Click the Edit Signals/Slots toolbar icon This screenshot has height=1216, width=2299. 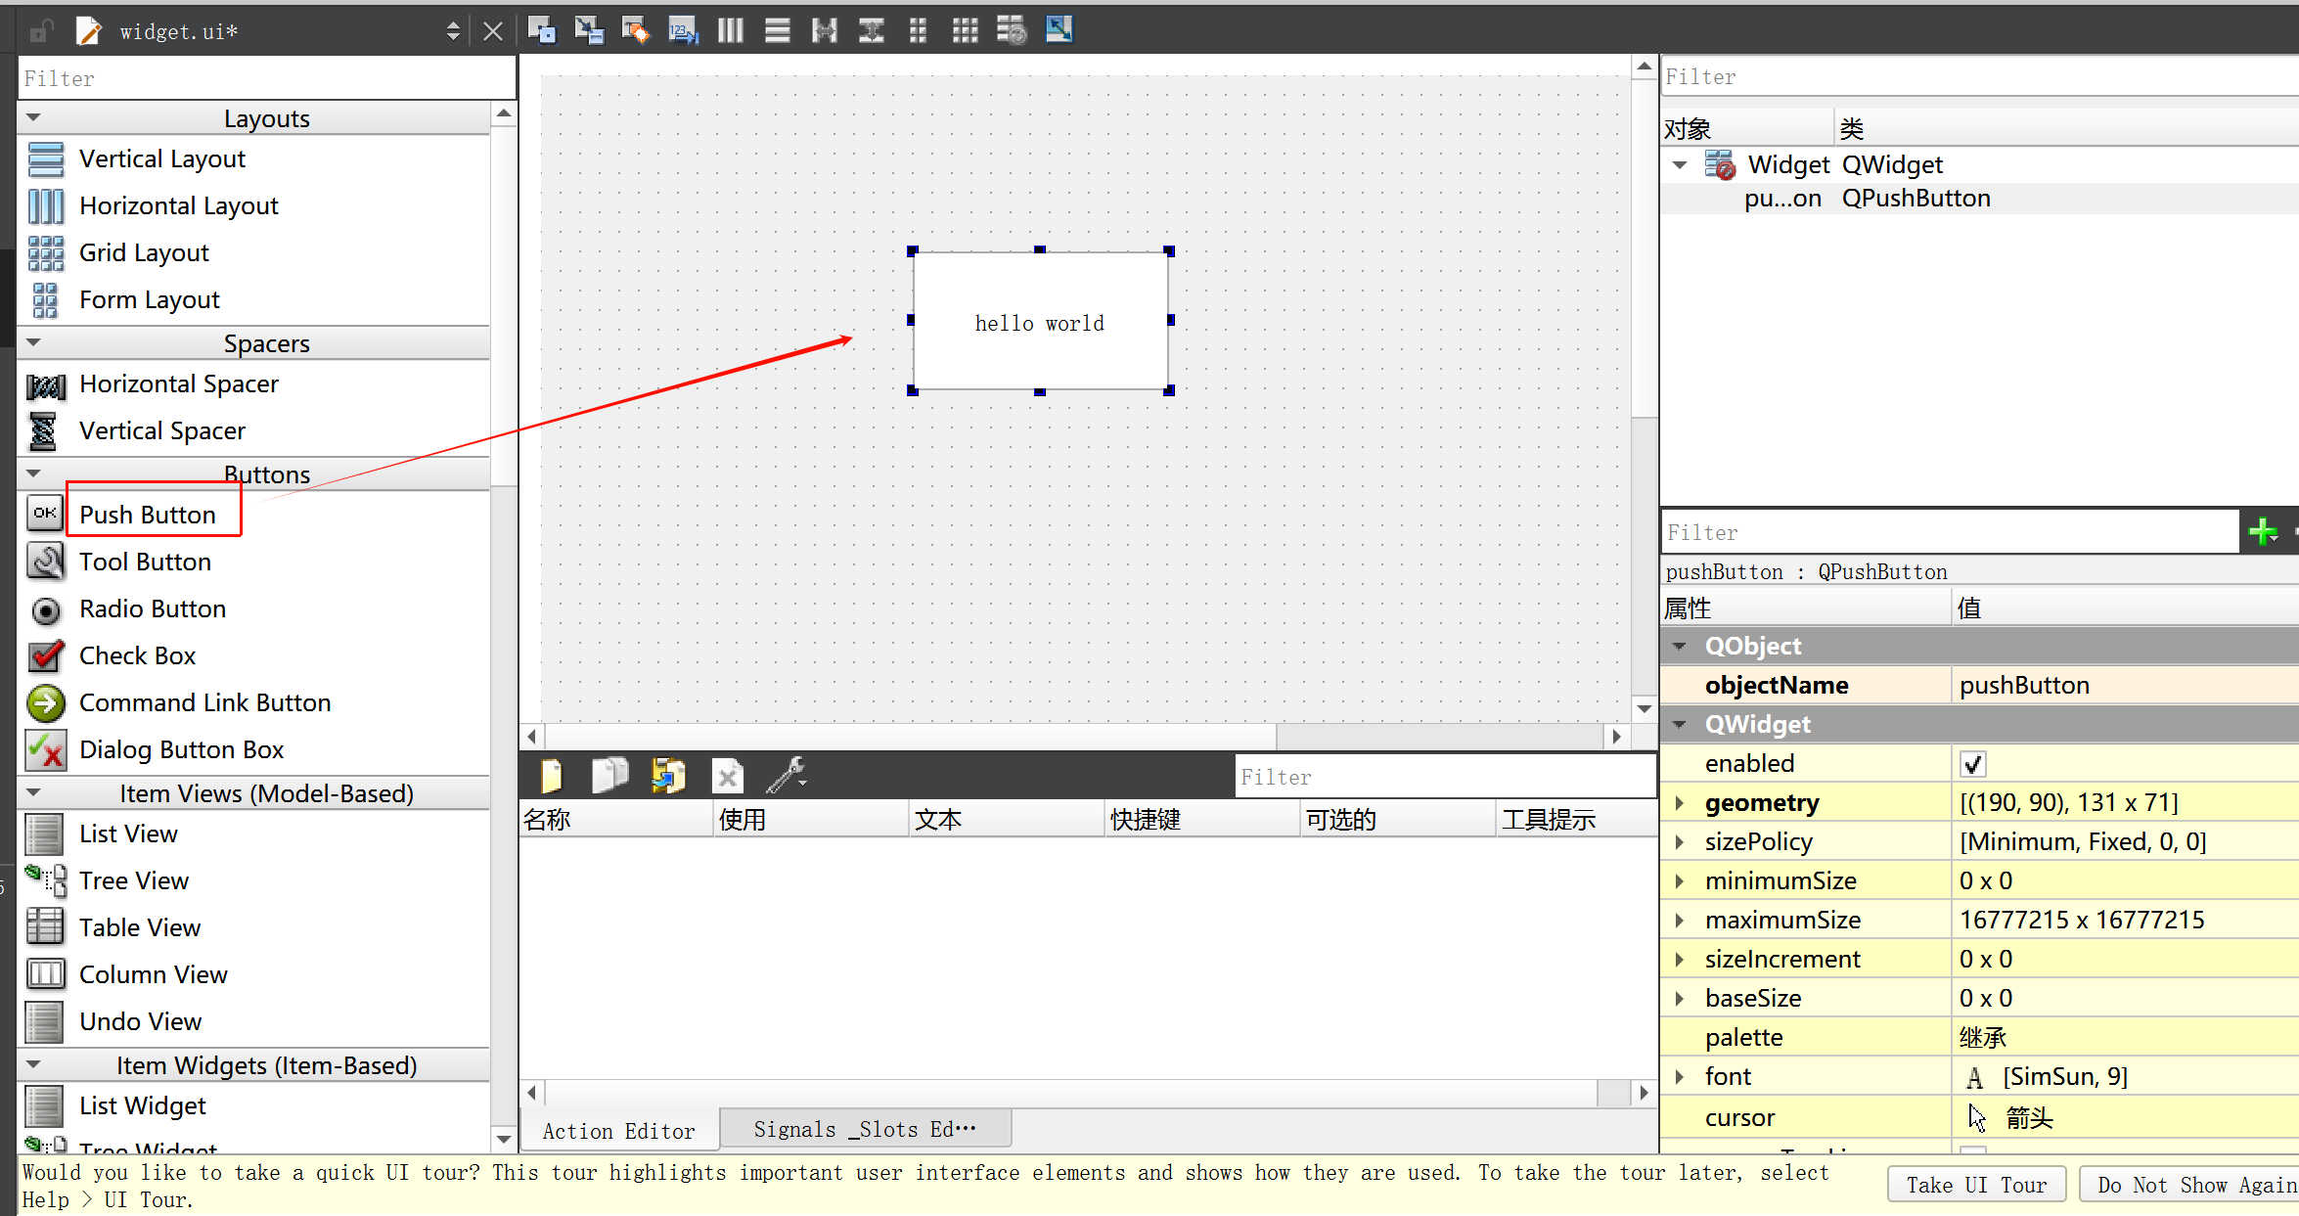tap(589, 30)
